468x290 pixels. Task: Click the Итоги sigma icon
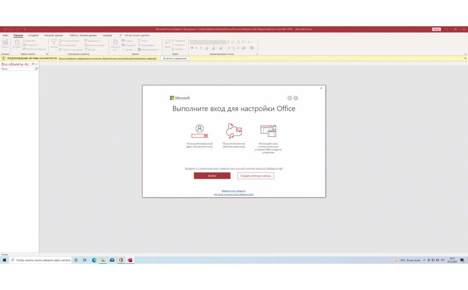point(139,41)
